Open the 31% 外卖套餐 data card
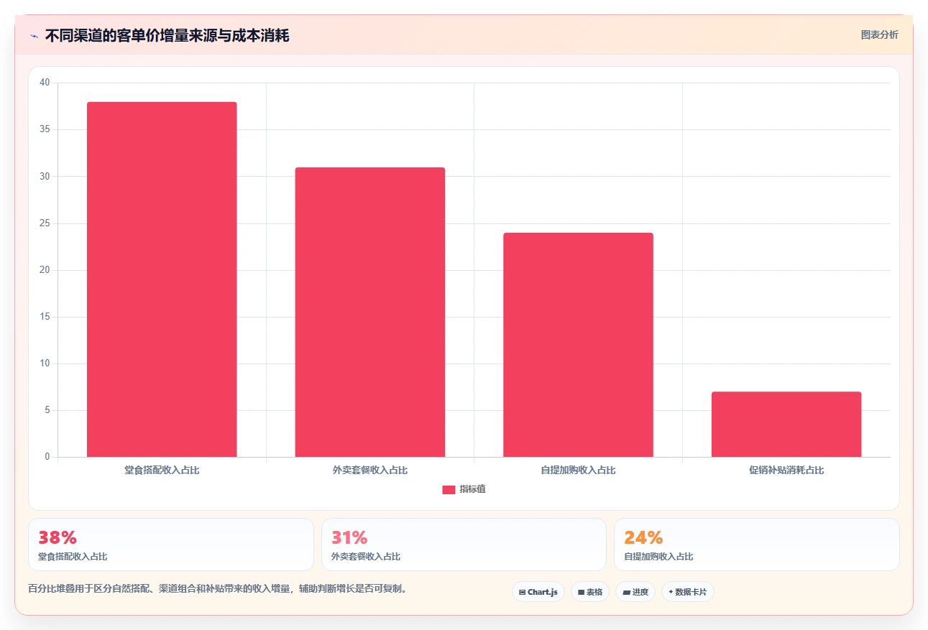928x630 pixels. pos(464,545)
